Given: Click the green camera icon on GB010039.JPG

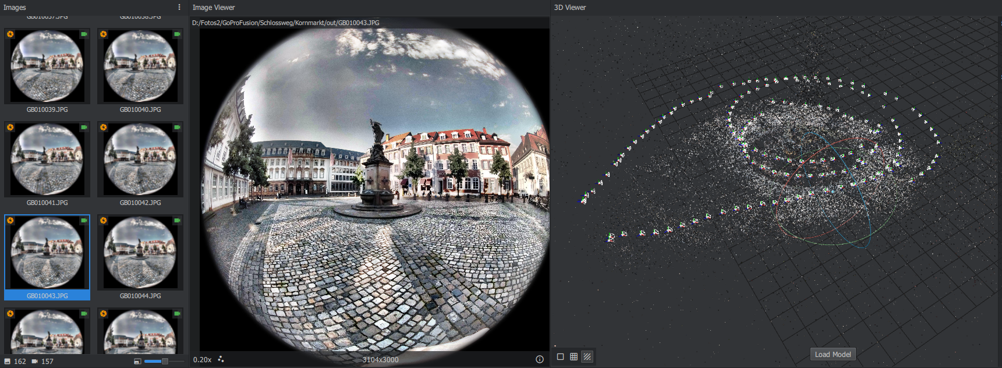Looking at the screenshot, I should click(x=84, y=34).
